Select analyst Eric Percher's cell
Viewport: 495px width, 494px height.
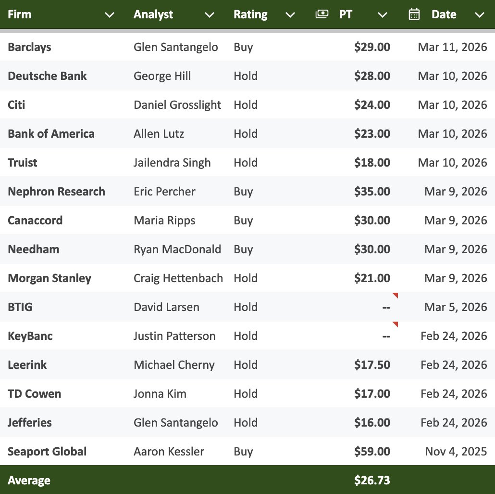pyautogui.click(x=164, y=192)
